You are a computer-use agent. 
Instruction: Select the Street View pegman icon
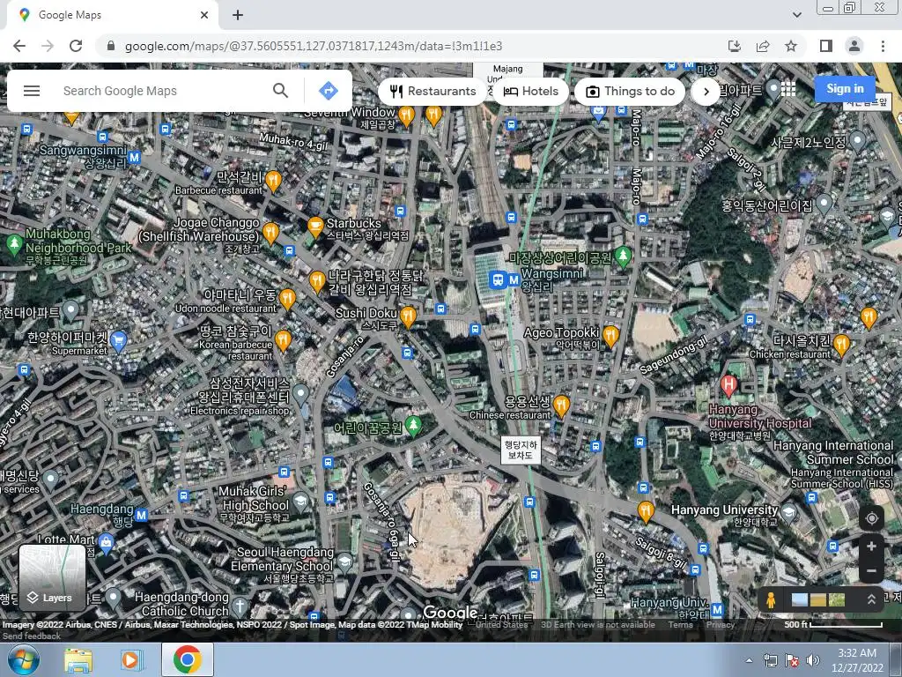pos(771,599)
